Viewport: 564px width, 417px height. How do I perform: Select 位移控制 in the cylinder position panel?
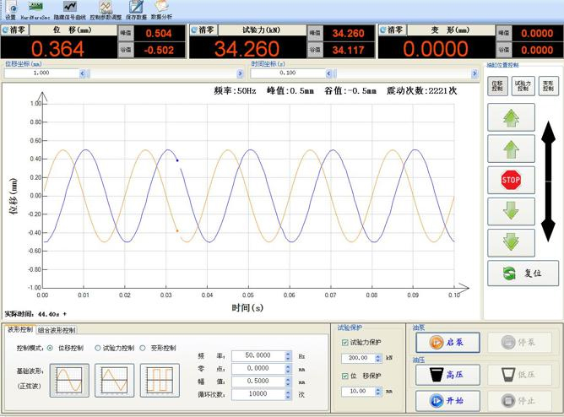click(497, 86)
